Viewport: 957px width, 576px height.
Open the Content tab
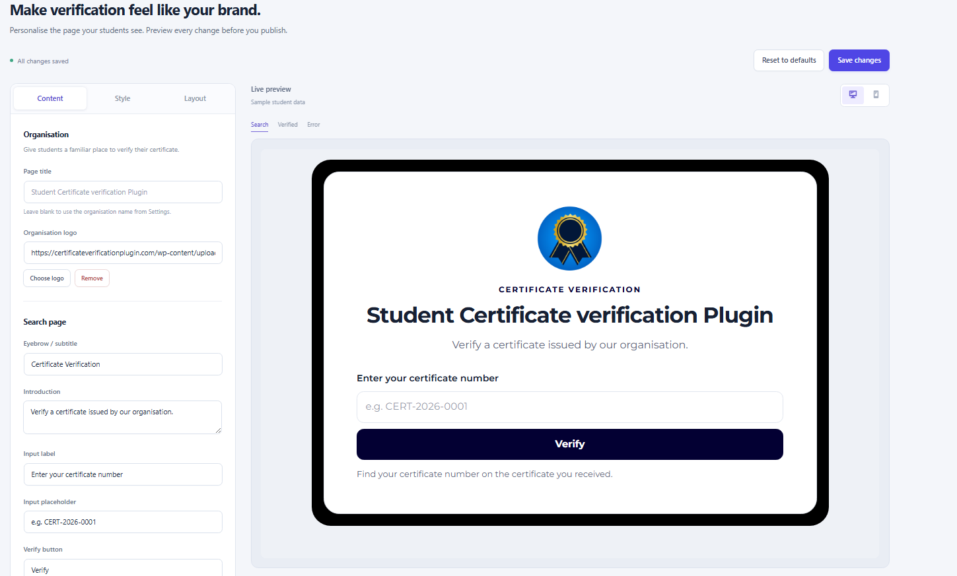coord(50,98)
